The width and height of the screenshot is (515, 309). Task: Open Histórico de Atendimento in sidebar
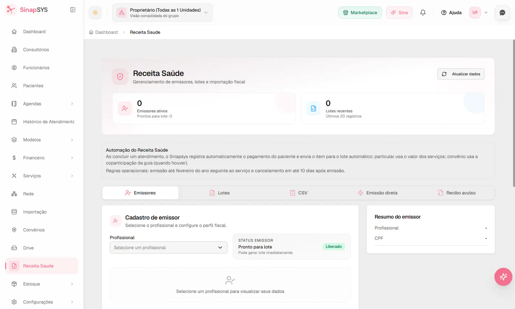click(42, 122)
